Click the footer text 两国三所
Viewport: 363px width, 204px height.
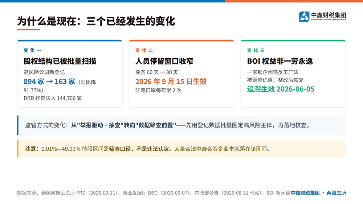click(337, 193)
